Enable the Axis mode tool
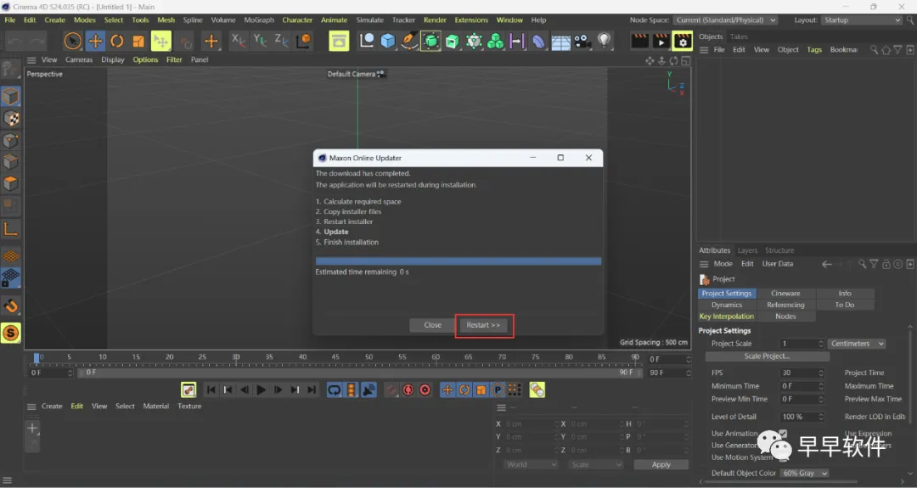 click(x=10, y=229)
